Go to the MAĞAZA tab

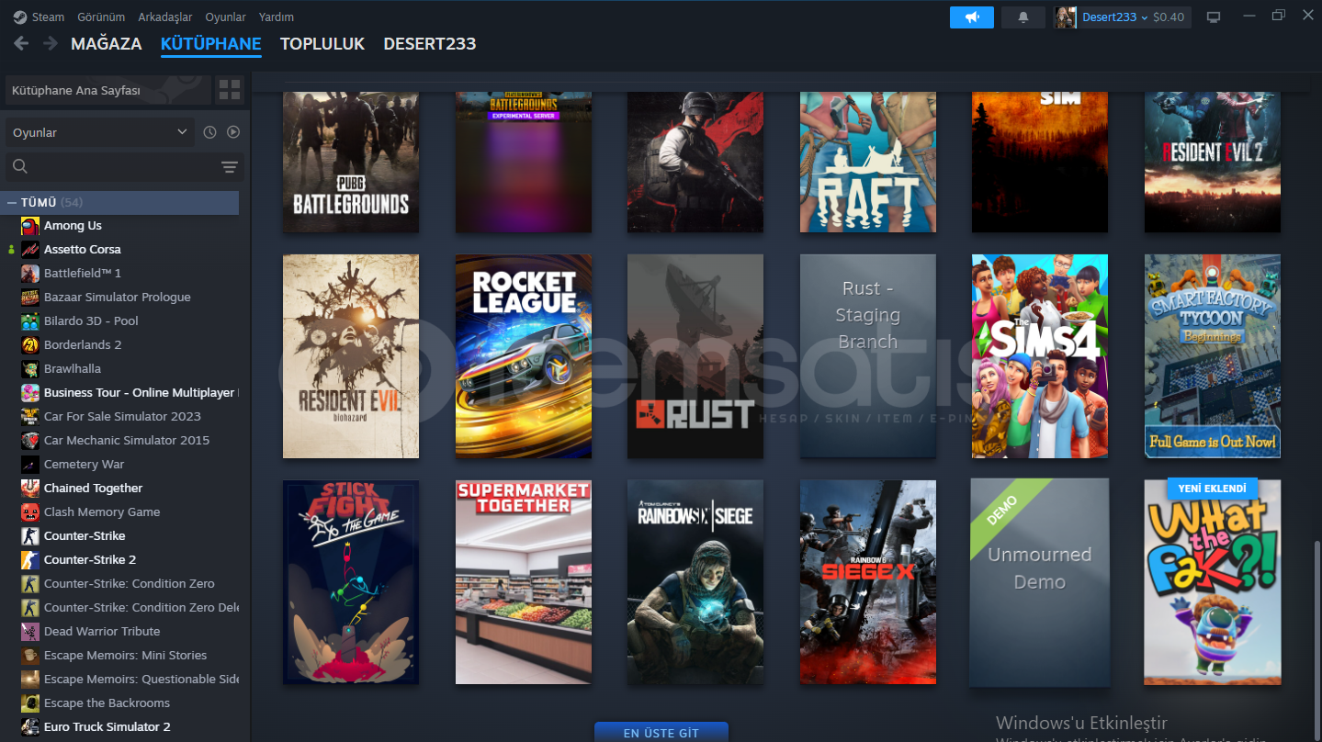tap(107, 43)
